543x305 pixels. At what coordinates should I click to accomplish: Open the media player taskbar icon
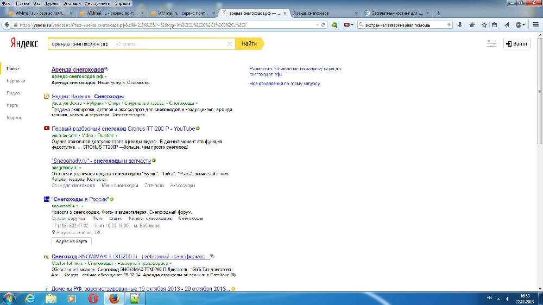point(72,298)
